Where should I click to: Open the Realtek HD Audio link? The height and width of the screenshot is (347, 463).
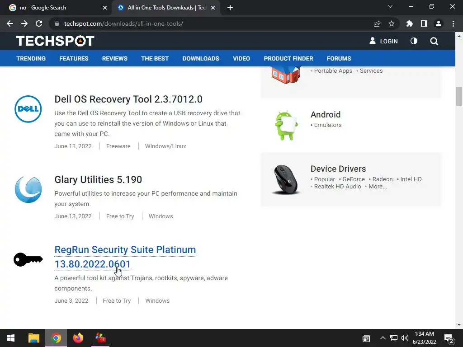[337, 187]
